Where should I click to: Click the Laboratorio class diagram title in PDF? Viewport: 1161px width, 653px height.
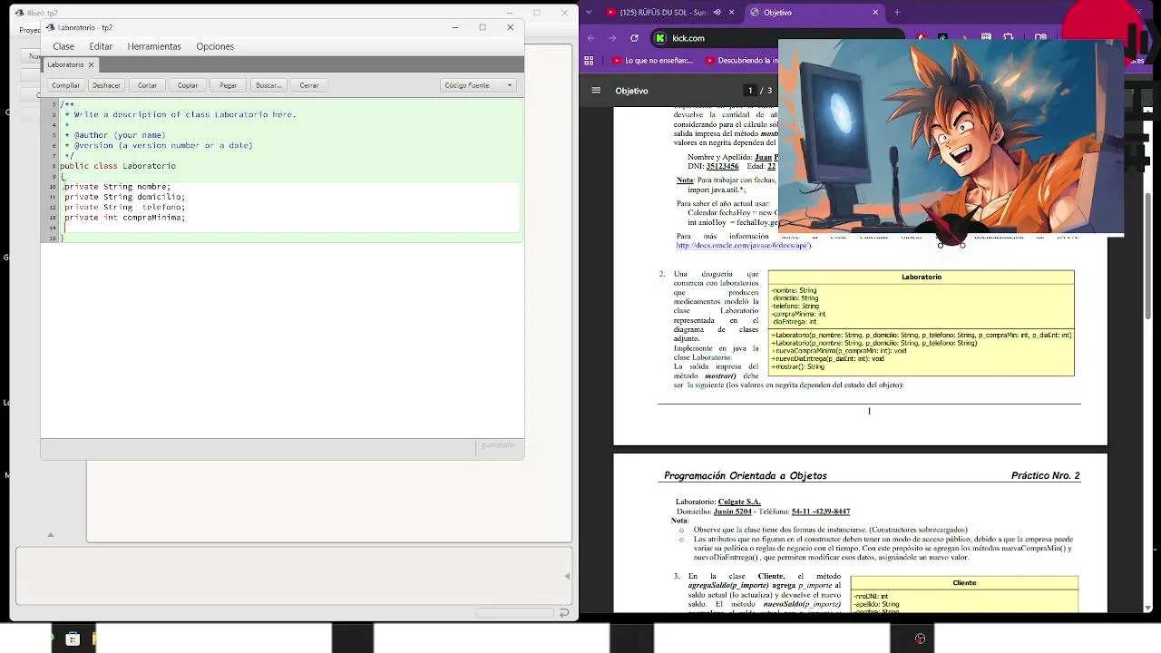click(922, 278)
